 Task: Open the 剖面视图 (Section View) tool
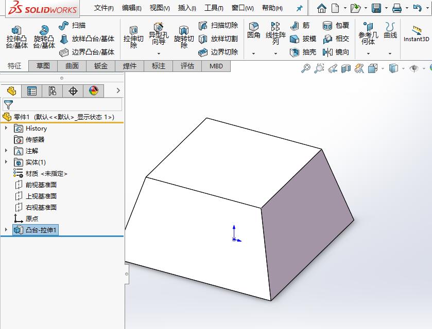(346, 68)
